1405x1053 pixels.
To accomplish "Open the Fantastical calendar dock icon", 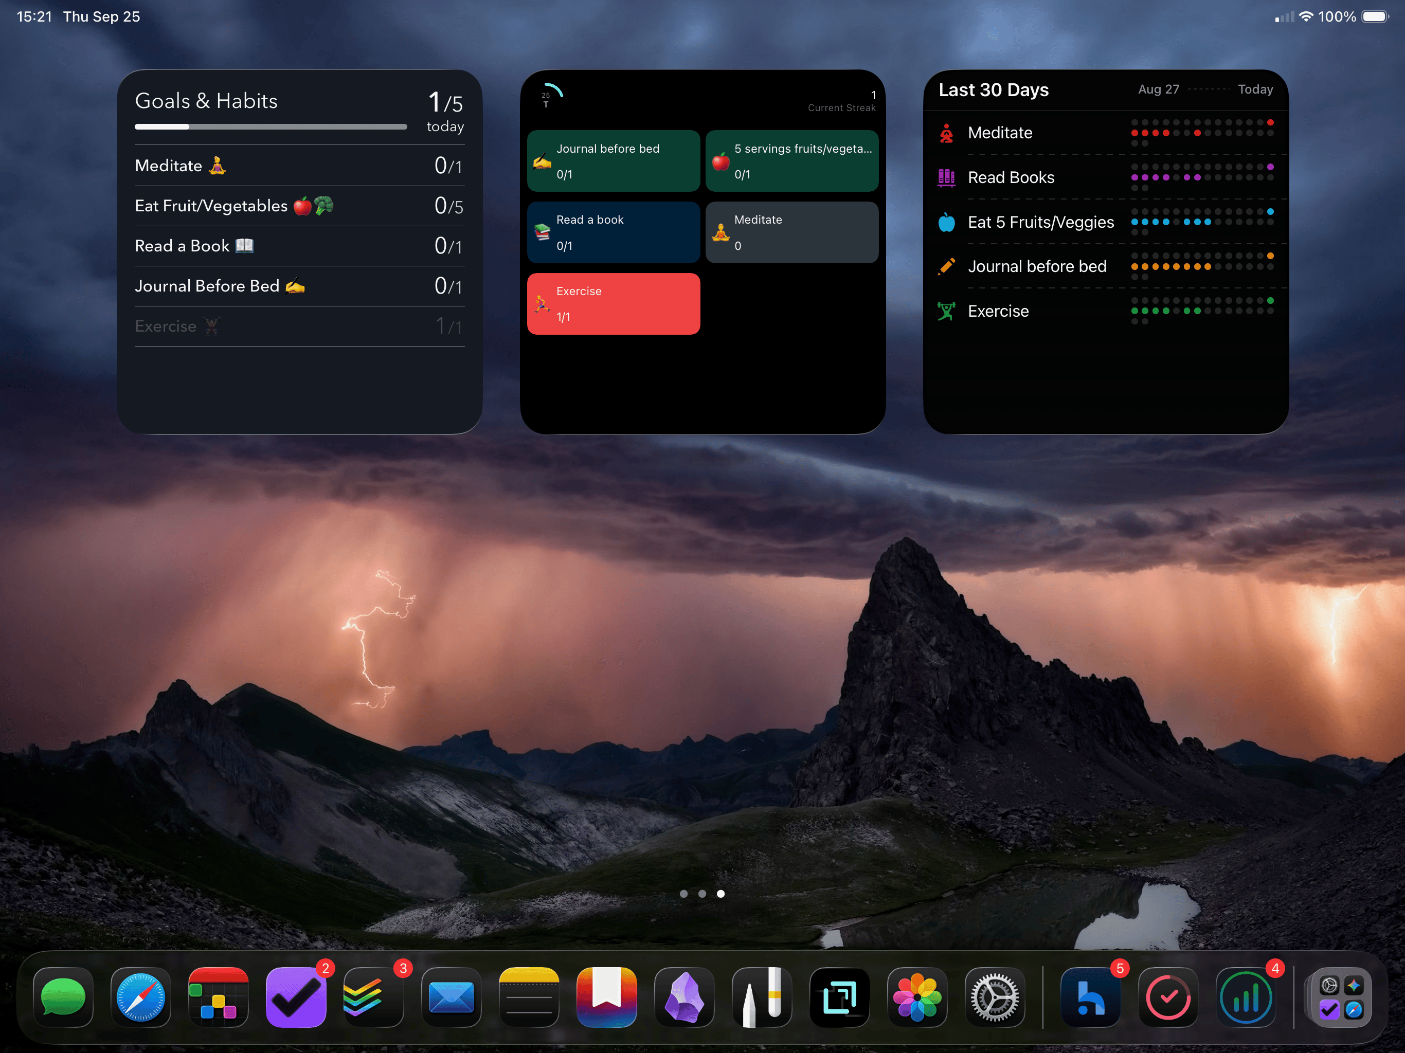I will (x=218, y=996).
